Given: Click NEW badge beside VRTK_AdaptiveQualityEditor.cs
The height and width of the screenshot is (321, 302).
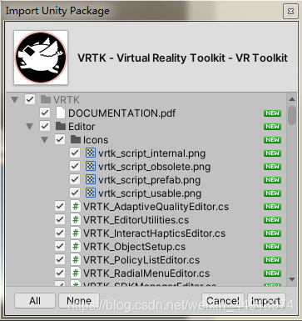Looking at the screenshot, I should coord(272,207).
